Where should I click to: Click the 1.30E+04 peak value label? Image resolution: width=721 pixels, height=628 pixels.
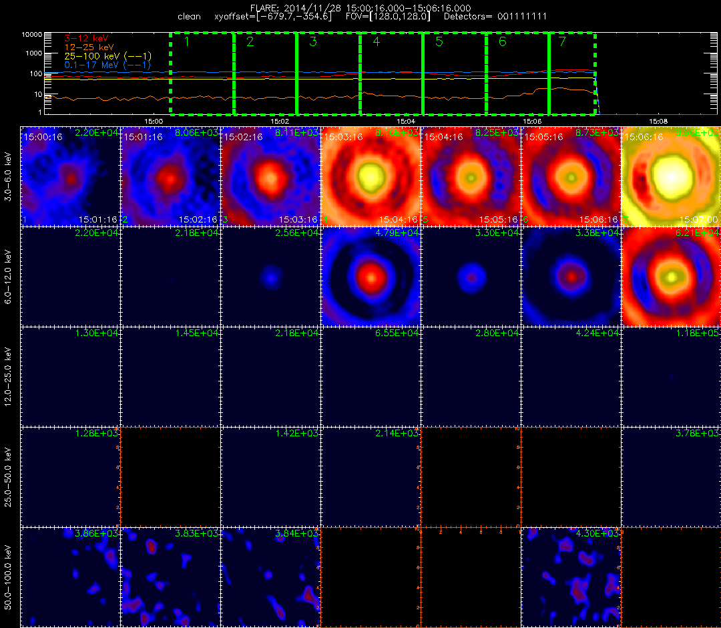(x=97, y=333)
